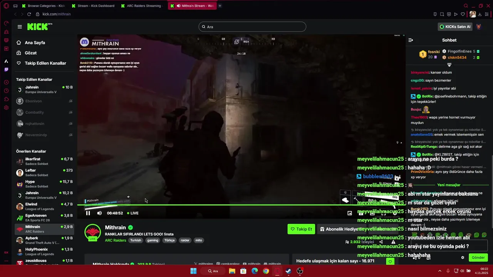This screenshot has height=277, width=493.
Task: Switch to Browse Categories - Kick tab
Action: [x=43, y=6]
